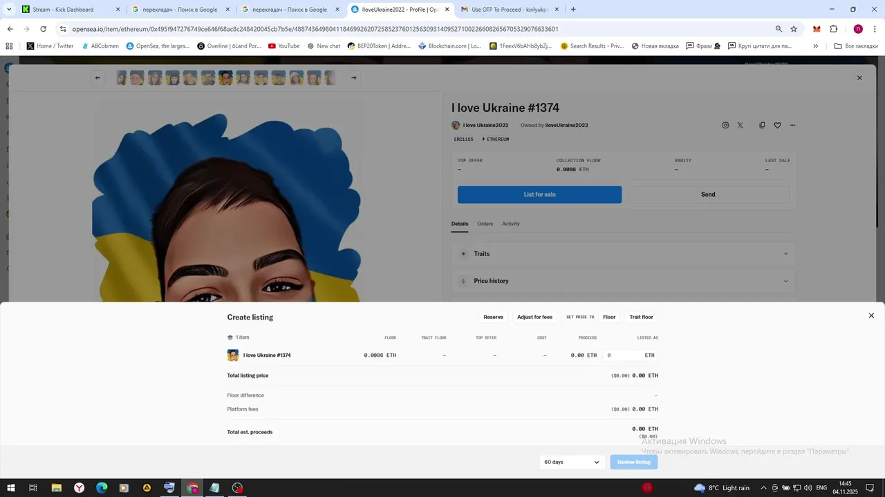This screenshot has height=497, width=885.
Task: Open ABCobmen bookmark
Action: pyautogui.click(x=100, y=46)
